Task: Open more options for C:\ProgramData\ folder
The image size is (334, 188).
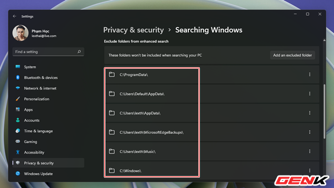Action: click(309, 74)
